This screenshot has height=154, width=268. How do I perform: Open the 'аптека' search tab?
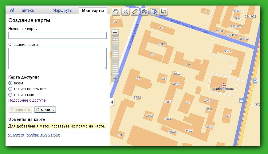(28, 10)
